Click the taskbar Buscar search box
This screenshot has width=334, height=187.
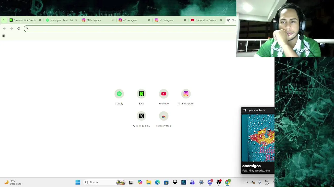(105, 182)
